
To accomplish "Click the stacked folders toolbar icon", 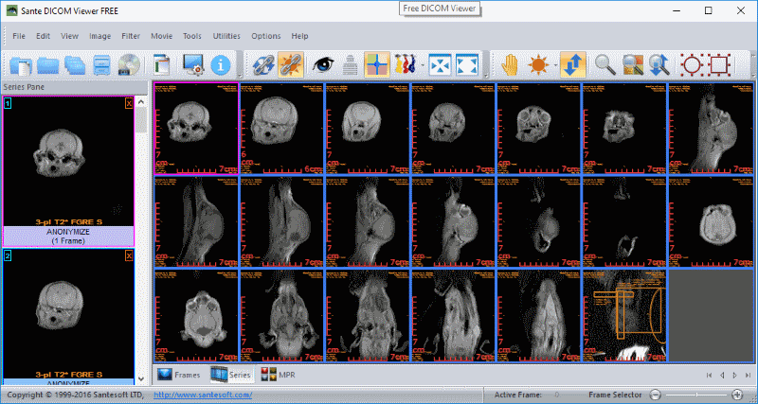I will [x=75, y=64].
